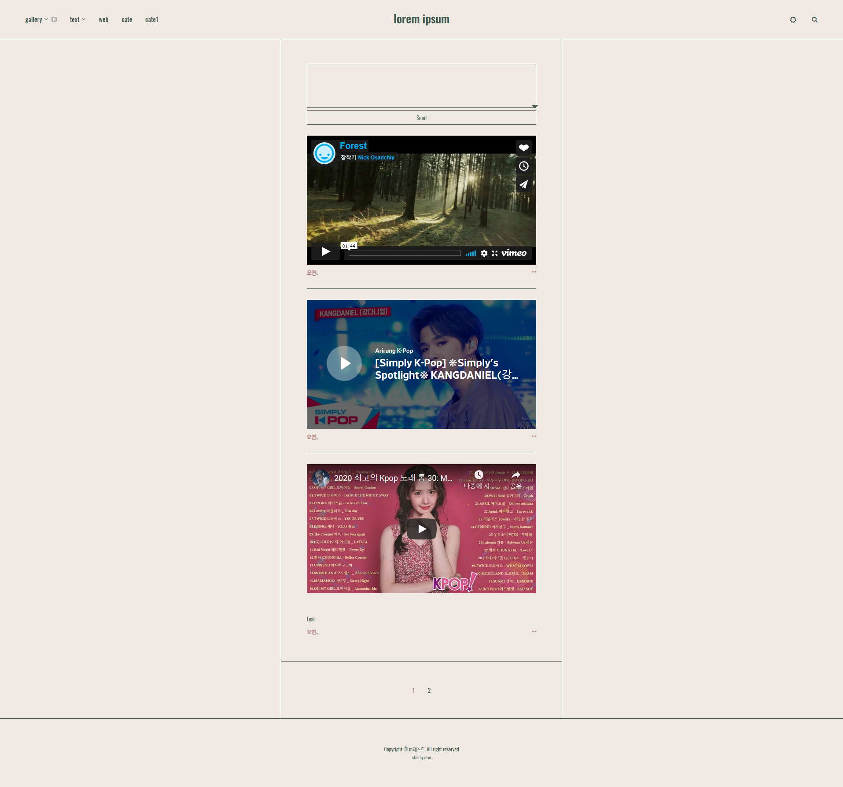Open the Vimeo uploader avatar
The height and width of the screenshot is (787, 843).
coord(324,153)
